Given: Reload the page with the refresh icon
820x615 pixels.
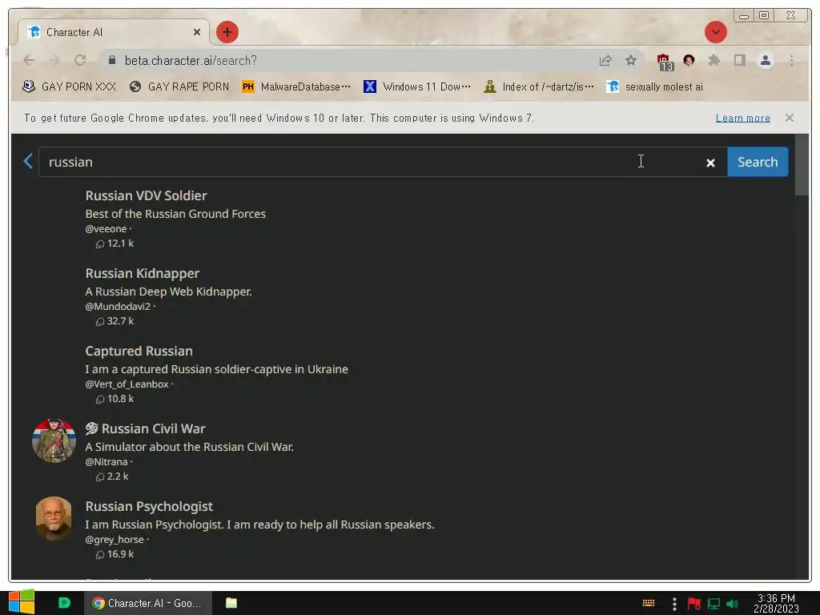Looking at the screenshot, I should click(80, 60).
